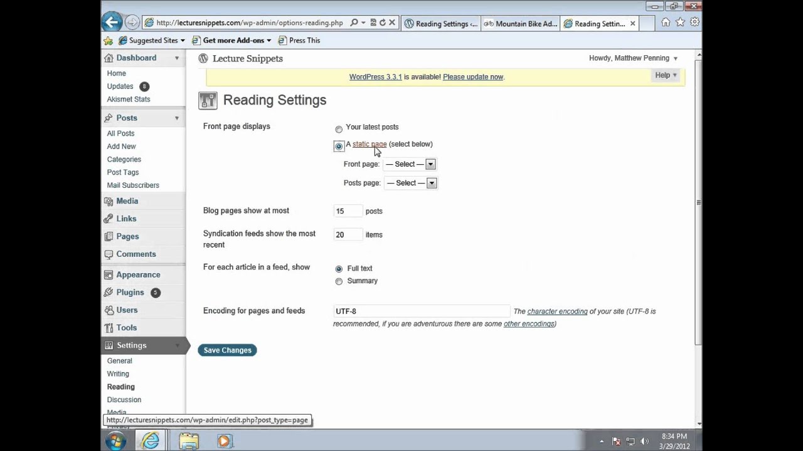This screenshot has height=451, width=803.
Task: Click the Pages icon in sidebar
Action: [x=109, y=236]
